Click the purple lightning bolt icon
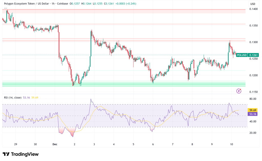 click(x=239, y=91)
